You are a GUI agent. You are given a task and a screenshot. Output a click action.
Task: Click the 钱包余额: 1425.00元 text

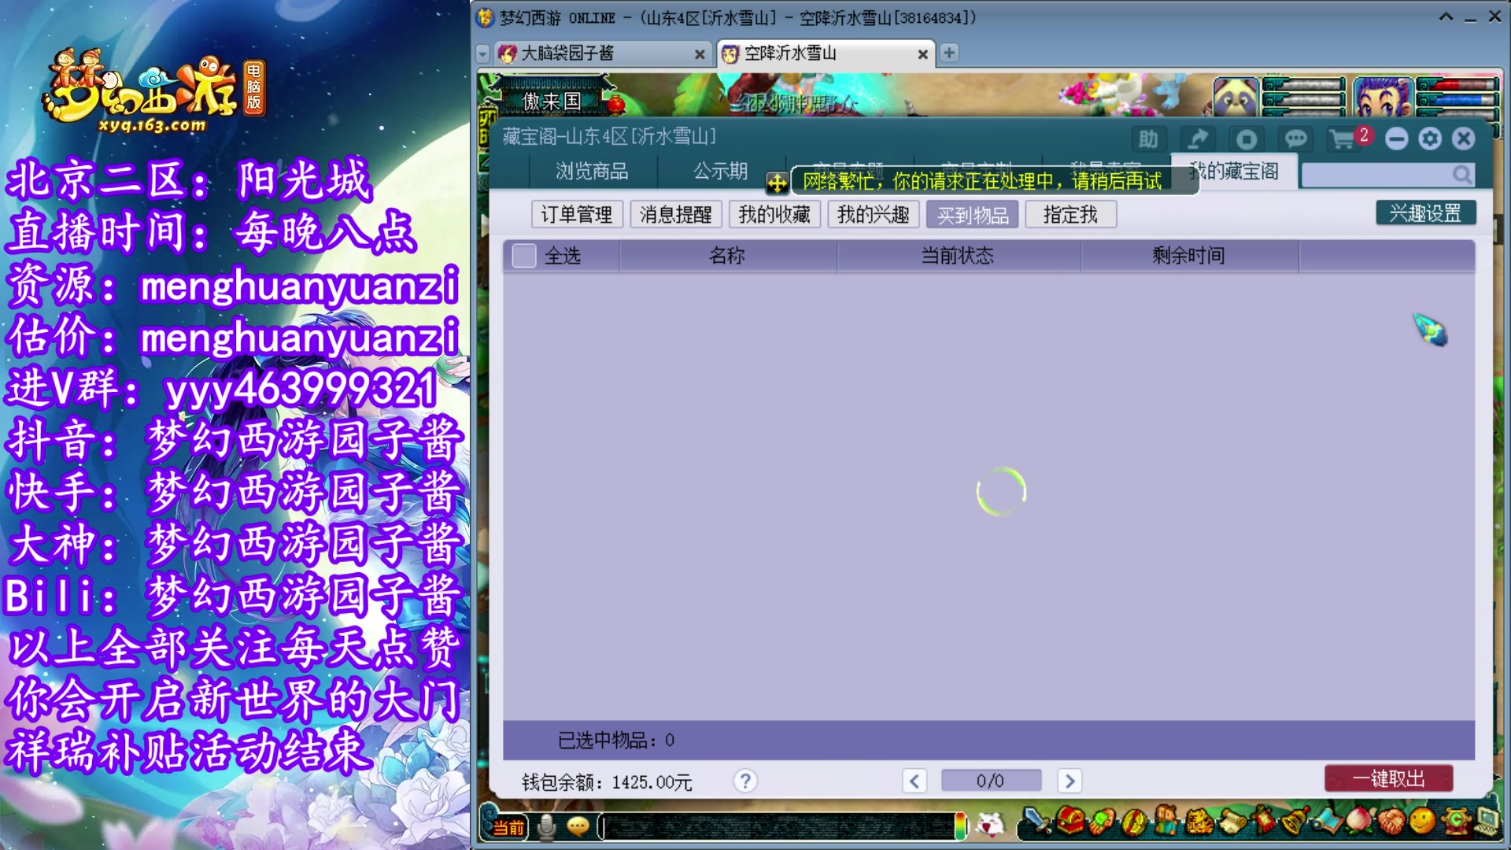coord(607,782)
